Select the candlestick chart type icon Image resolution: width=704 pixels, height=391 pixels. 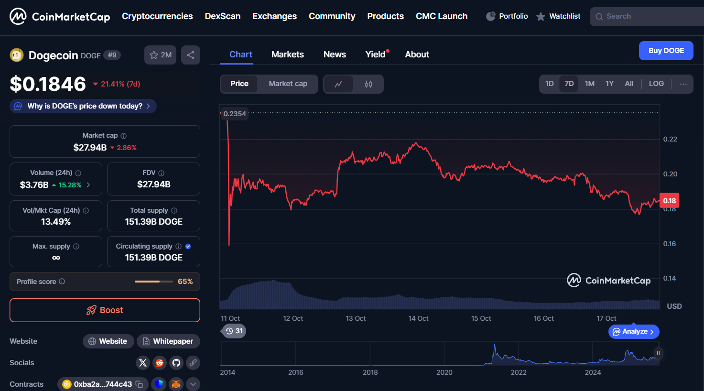368,84
